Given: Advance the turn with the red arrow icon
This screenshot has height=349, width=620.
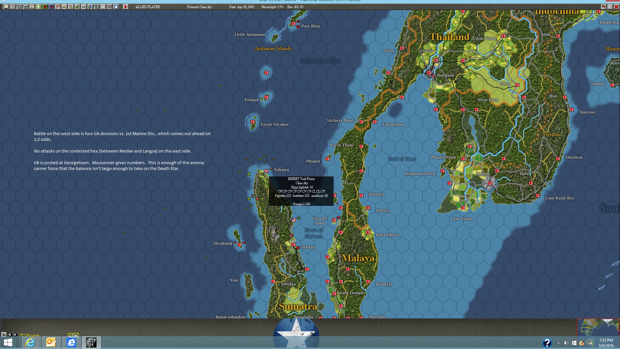Looking at the screenshot, I should click(126, 6).
